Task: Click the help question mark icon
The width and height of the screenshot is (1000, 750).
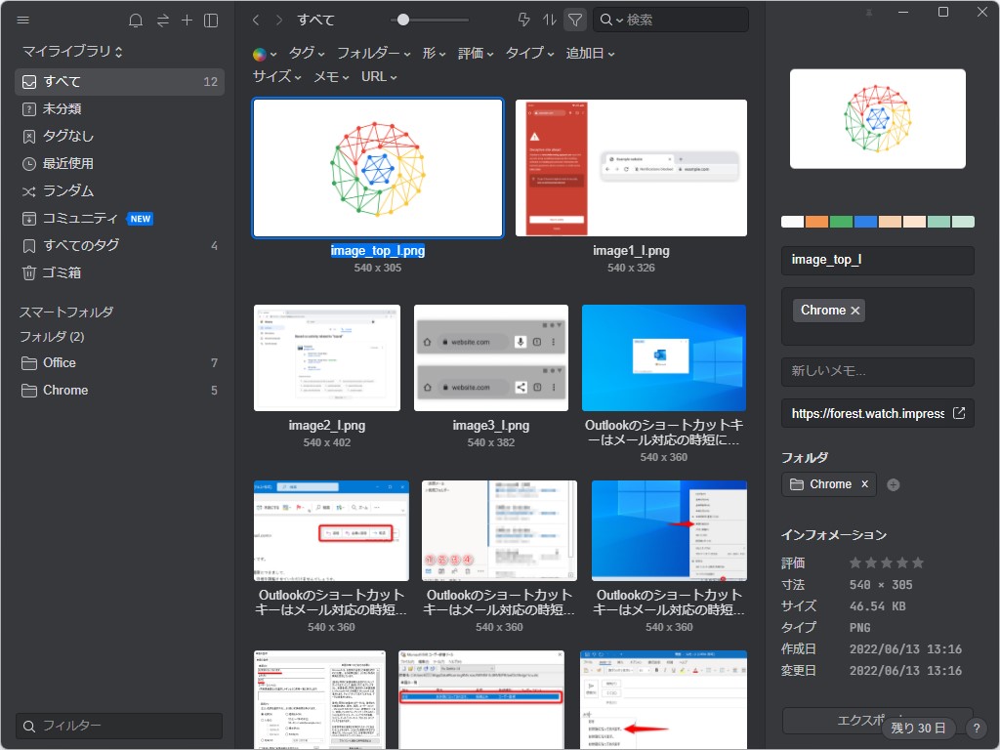Action: pyautogui.click(x=976, y=728)
